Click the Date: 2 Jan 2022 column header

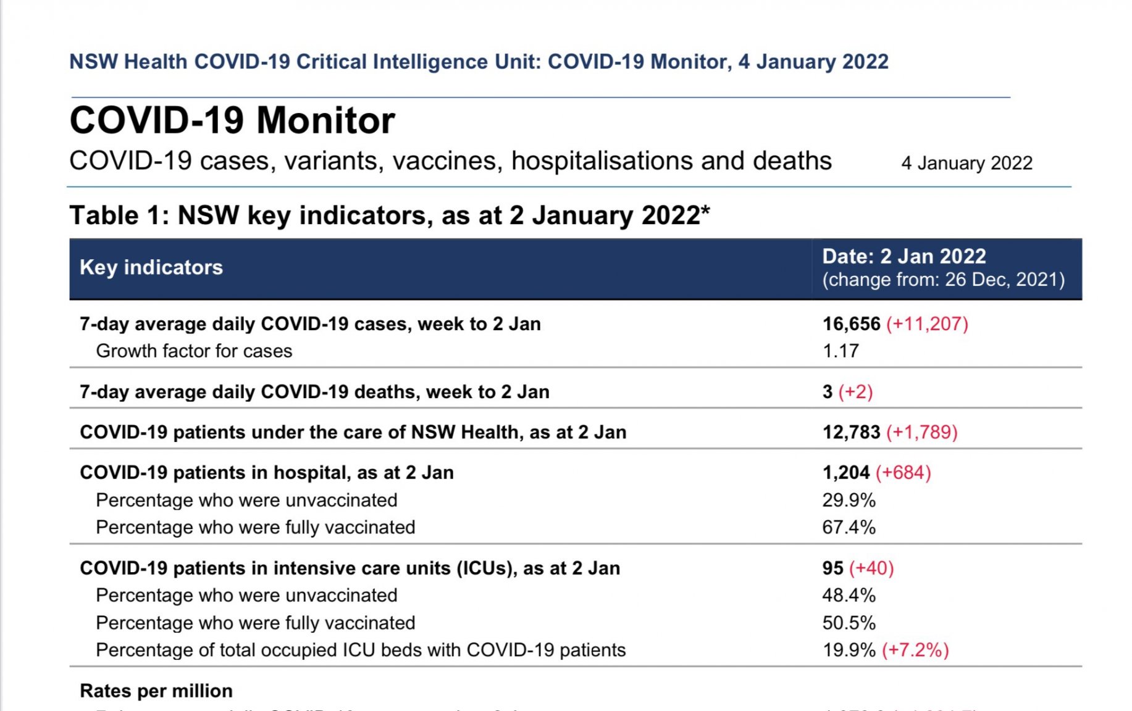[x=904, y=256]
